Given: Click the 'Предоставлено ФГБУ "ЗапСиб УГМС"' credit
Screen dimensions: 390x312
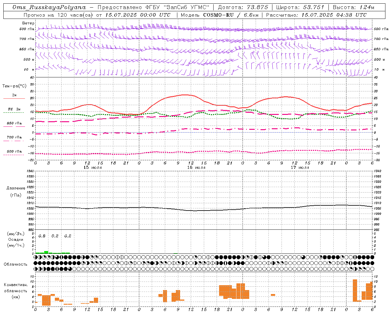Looking at the screenshot, I should click(153, 7).
